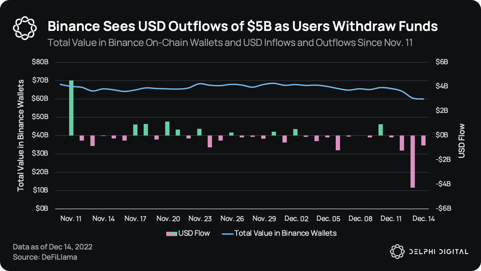The width and height of the screenshot is (481, 271).
Task: Click the Source: DeFiLlama text
Action: (45, 257)
